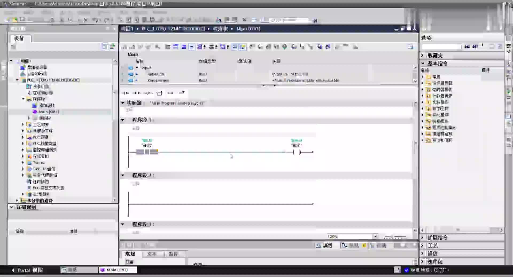Image resolution: width=513 pixels, height=277 pixels.
Task: Open the Texts tab in inspector window
Action: coord(152,254)
